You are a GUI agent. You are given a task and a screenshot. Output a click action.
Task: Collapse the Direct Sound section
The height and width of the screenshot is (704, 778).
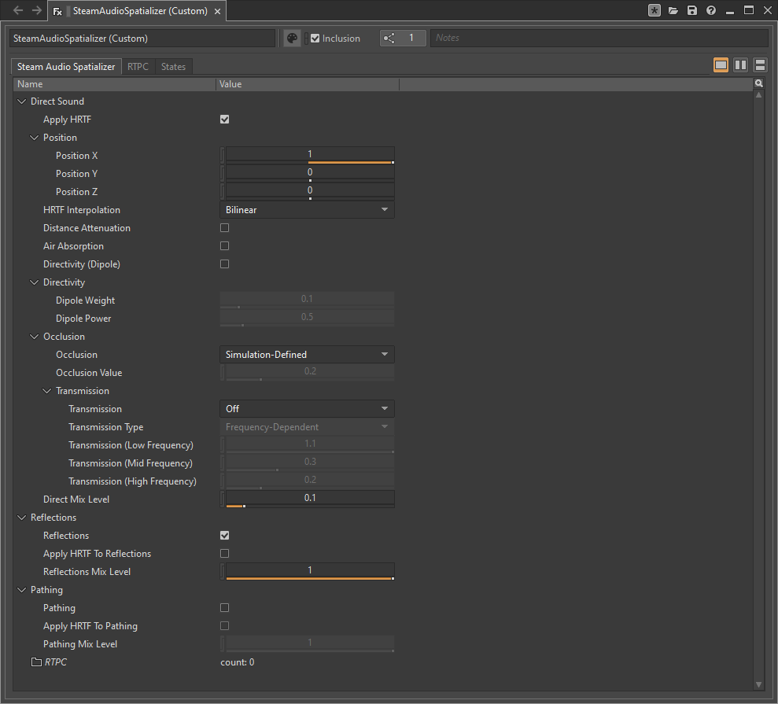[21, 101]
